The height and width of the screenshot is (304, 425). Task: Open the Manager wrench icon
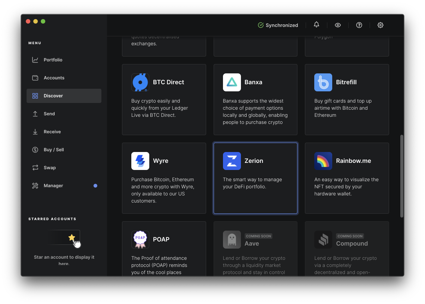click(34, 185)
